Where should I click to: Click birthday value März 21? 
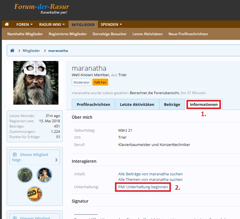(125, 130)
